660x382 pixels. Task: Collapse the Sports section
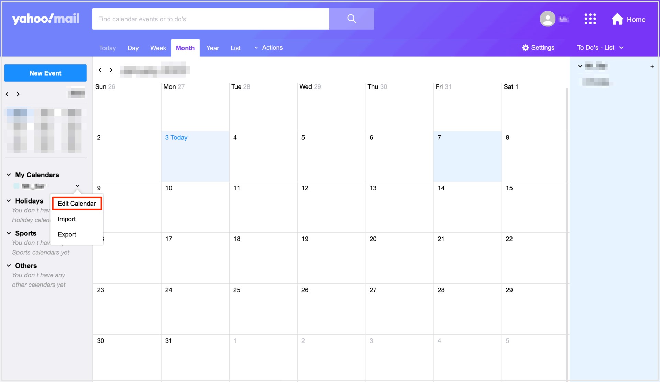point(8,233)
